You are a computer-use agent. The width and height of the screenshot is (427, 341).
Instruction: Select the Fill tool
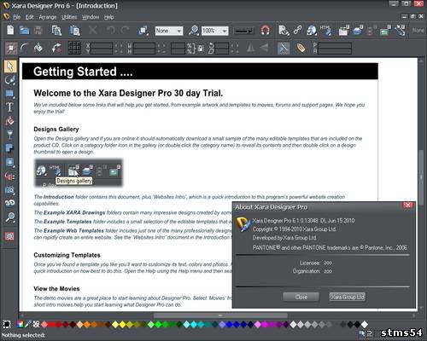[x=9, y=121]
